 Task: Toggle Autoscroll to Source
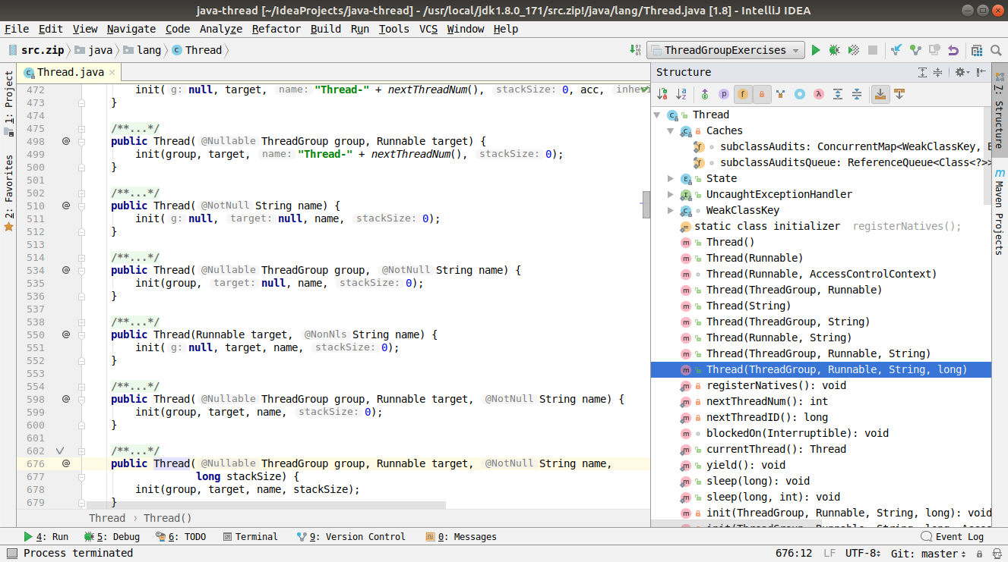[880, 94]
